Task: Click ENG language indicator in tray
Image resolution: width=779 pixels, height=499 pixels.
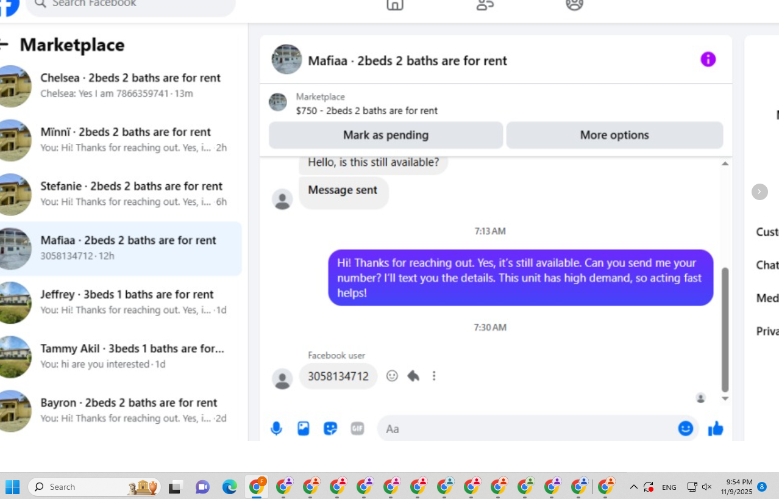Action: pos(669,487)
